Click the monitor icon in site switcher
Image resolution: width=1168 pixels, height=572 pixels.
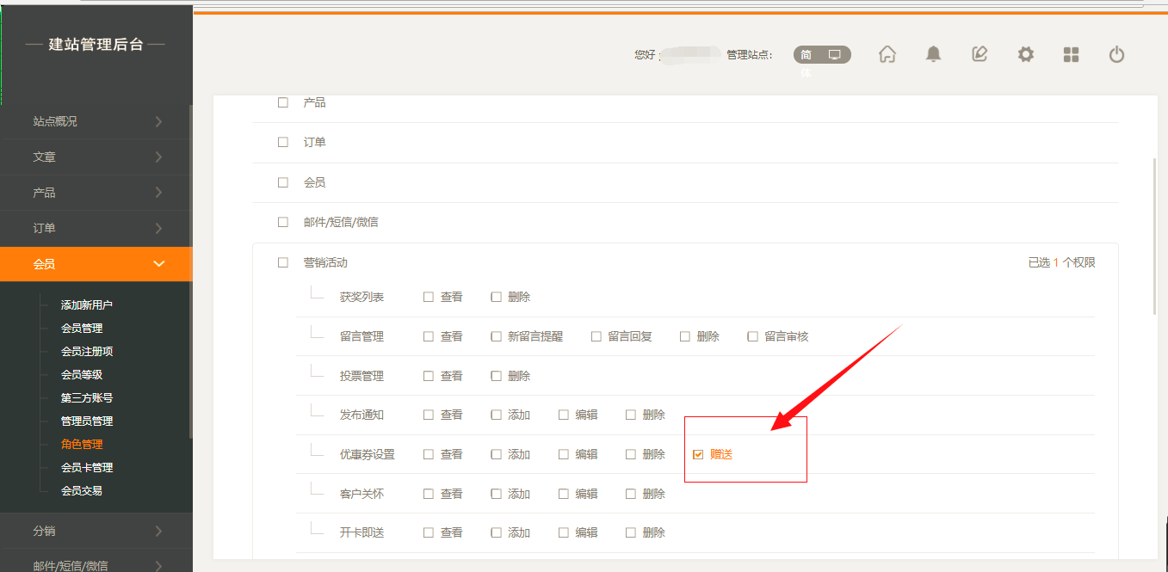[x=834, y=54]
